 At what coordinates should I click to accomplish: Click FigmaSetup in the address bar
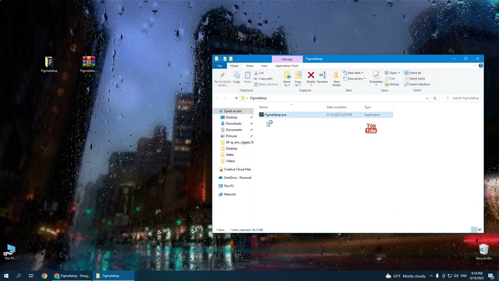(258, 98)
